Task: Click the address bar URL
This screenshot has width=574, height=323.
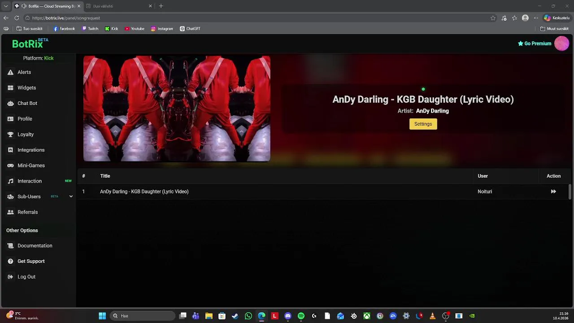Action: click(66, 18)
